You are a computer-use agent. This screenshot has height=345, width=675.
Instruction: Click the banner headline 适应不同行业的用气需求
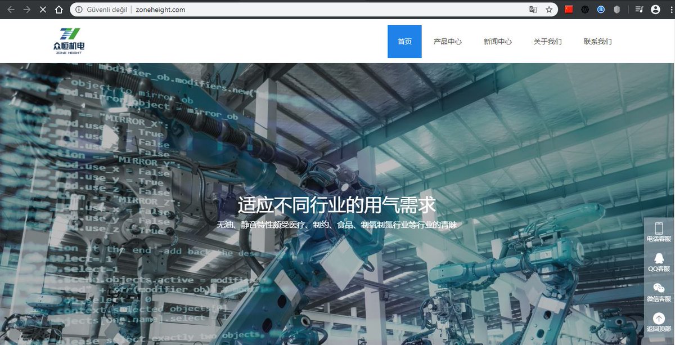(337, 205)
